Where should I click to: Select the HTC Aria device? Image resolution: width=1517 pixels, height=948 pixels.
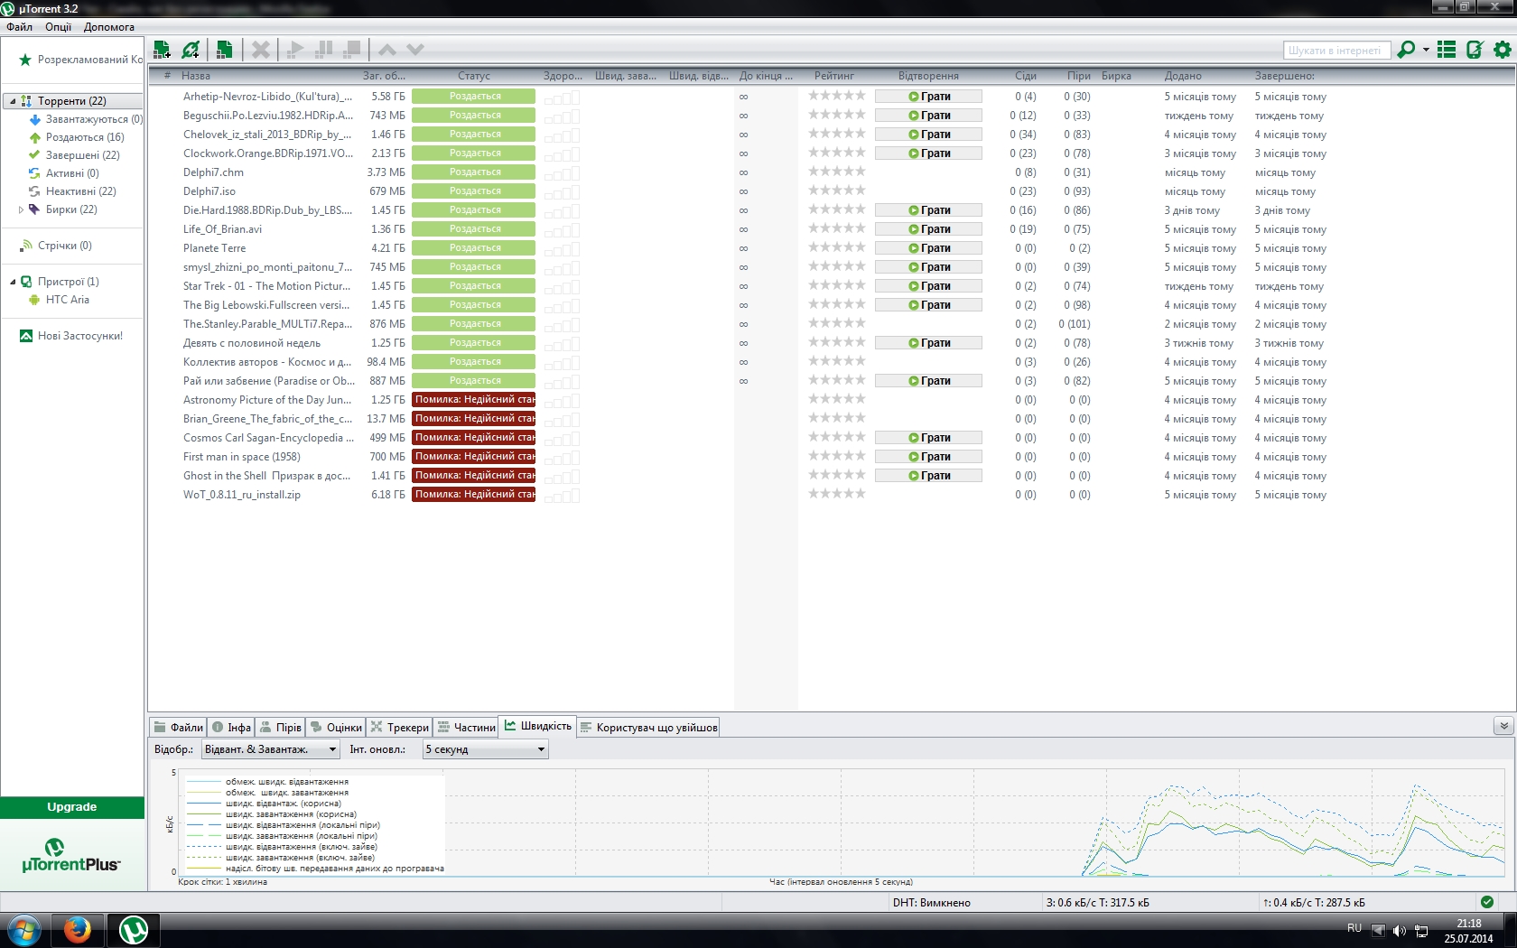[59, 300]
